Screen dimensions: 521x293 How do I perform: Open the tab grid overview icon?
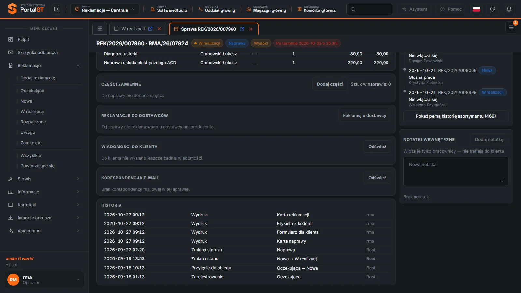coord(100,29)
